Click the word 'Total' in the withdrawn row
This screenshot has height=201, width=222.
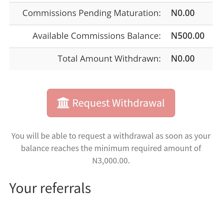tap(68, 59)
